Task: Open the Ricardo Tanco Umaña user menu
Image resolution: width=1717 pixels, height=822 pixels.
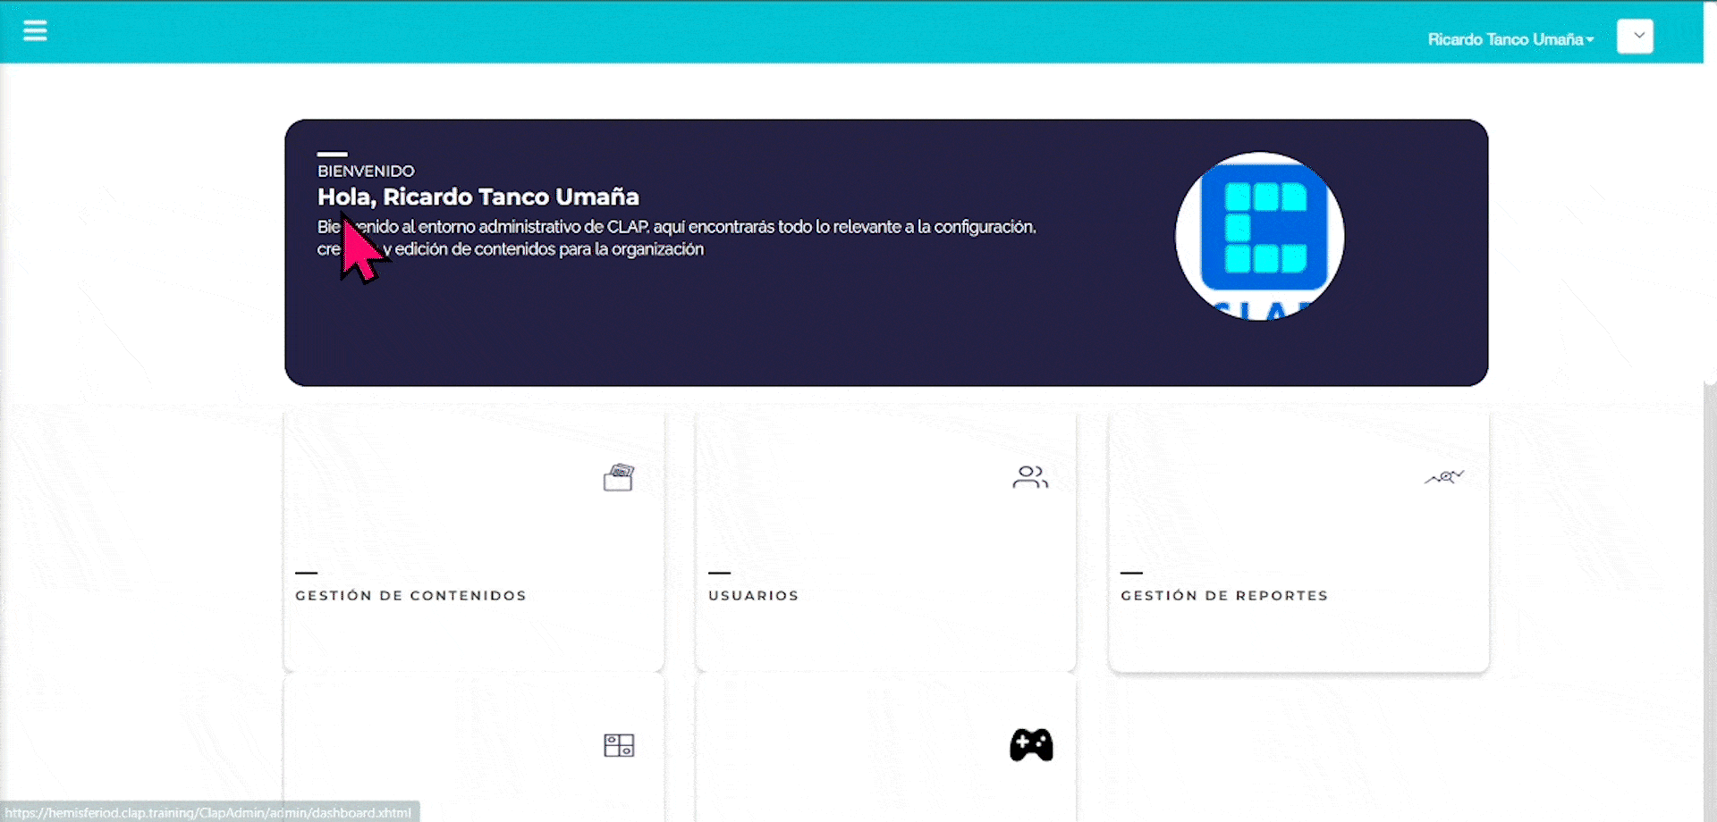Action: click(x=1510, y=39)
